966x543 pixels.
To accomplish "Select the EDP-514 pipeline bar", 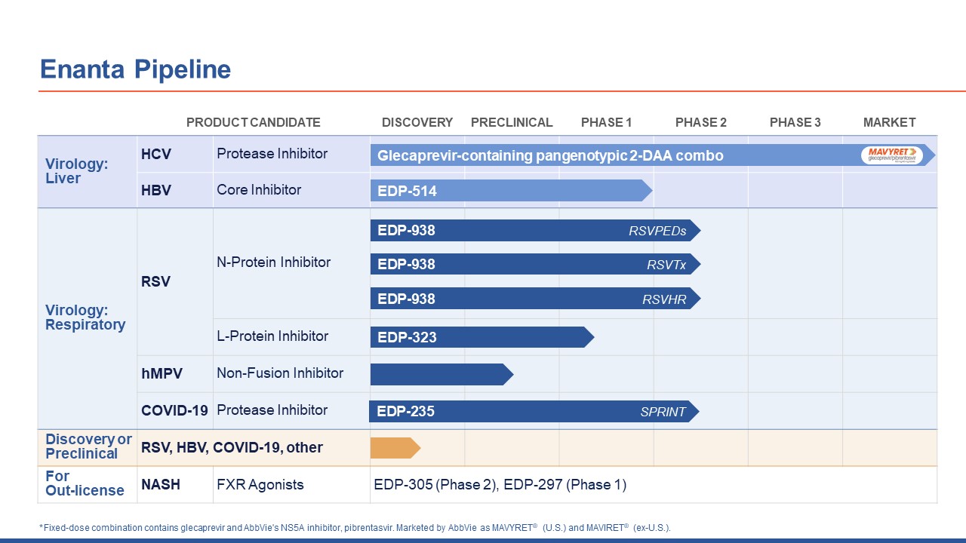I will point(510,191).
